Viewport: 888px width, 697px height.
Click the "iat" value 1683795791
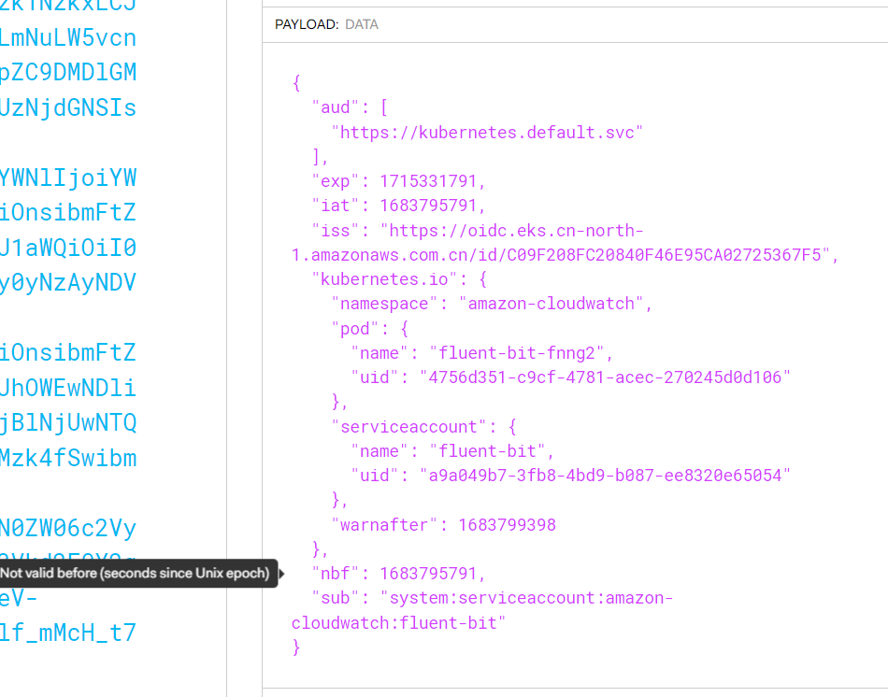tap(428, 206)
